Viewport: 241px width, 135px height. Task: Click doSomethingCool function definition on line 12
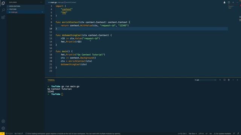tap(72, 35)
